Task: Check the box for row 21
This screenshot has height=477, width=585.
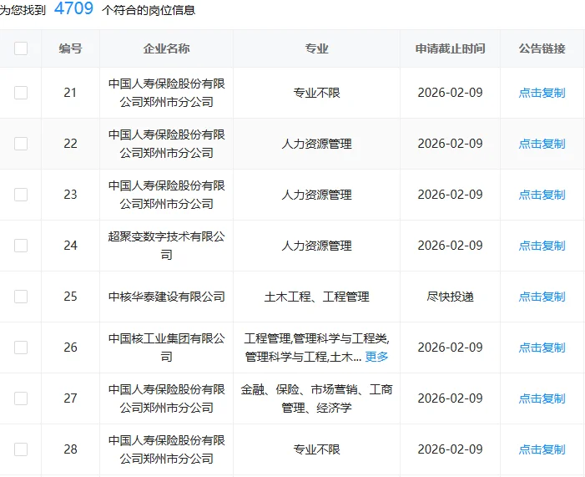Action: pyautogui.click(x=21, y=93)
